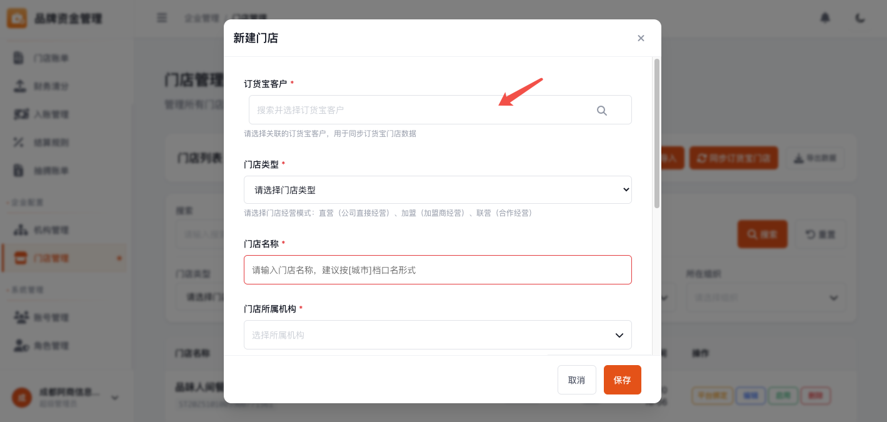Expand the user account menu chevron
This screenshot has width=887, height=422.
pyautogui.click(x=115, y=398)
